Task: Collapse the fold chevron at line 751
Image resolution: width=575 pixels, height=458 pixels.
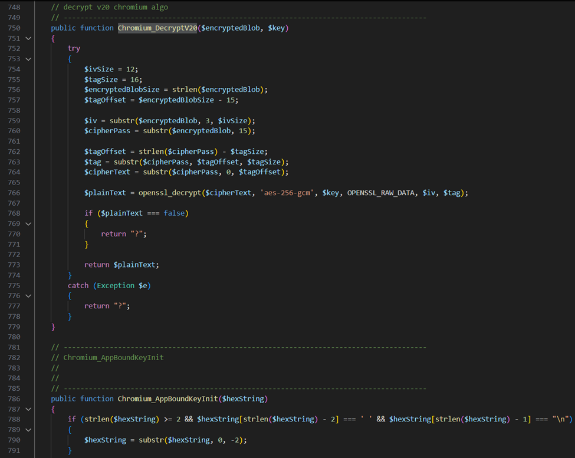Action: tap(28, 38)
